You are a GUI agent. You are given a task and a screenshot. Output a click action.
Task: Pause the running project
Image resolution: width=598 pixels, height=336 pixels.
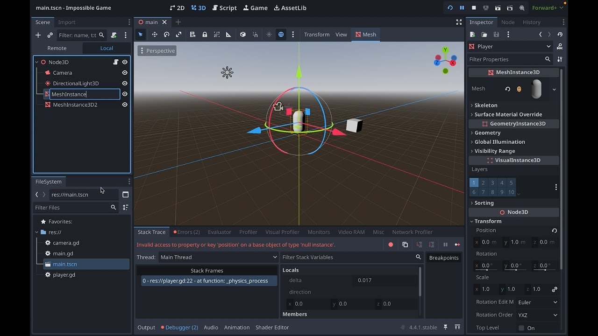pyautogui.click(x=462, y=8)
